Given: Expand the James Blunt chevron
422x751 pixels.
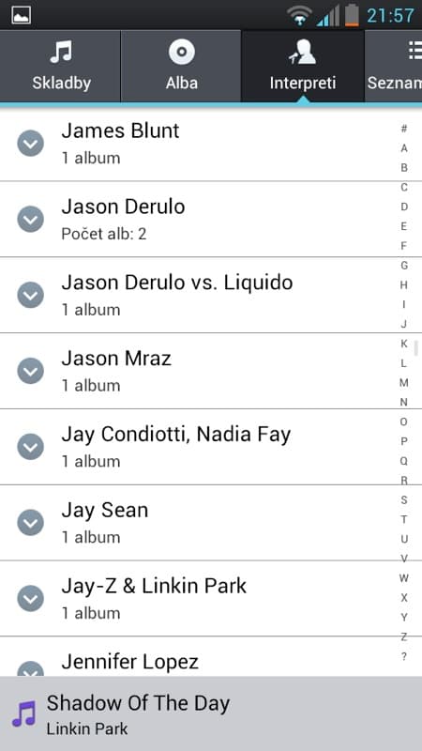Looking at the screenshot, I should (31, 144).
